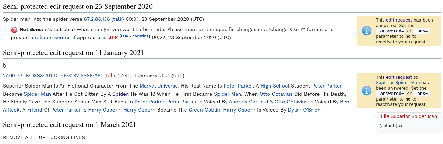Screen dimensions: 443x144
Task: Open the Andrew Garfield link
Action: click(x=248, y=102)
